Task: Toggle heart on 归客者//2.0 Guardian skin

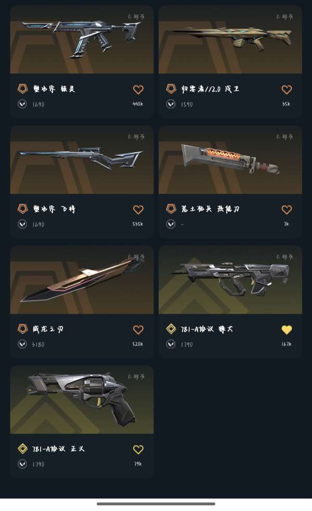Action: tap(287, 89)
